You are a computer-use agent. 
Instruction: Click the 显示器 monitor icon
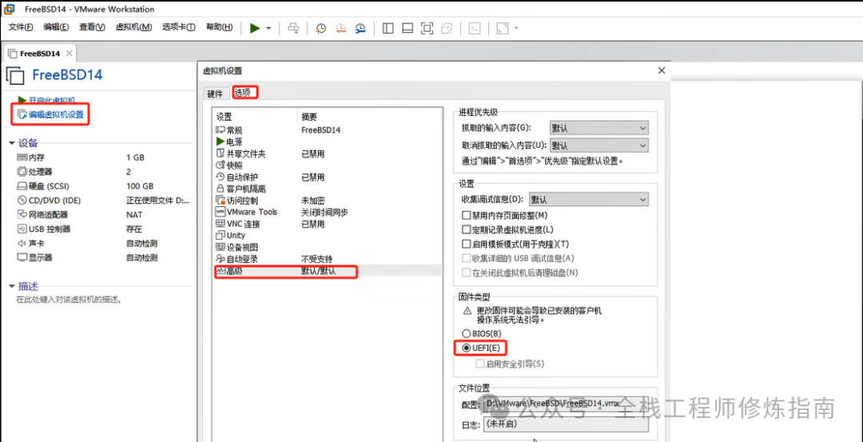click(x=22, y=257)
